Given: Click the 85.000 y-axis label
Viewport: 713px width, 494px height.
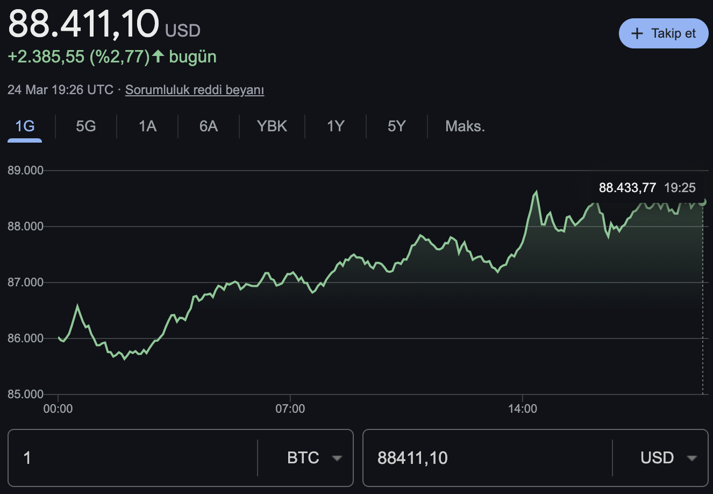Looking at the screenshot, I should 25,394.
